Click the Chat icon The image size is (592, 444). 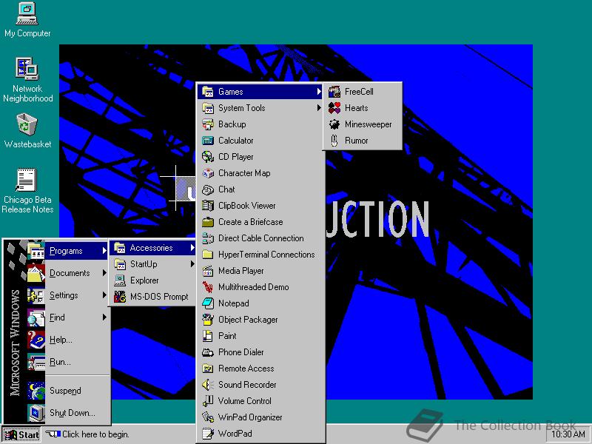(x=208, y=189)
